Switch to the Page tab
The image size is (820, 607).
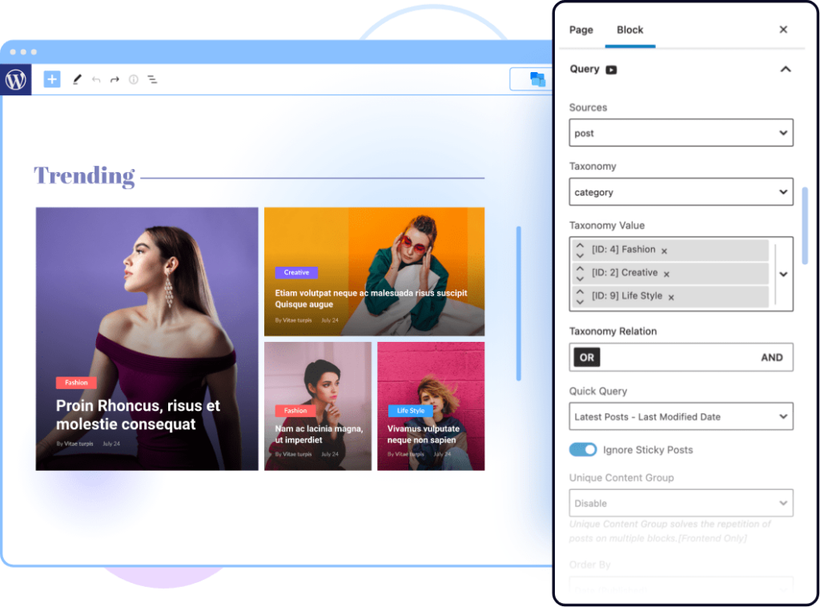pos(581,30)
